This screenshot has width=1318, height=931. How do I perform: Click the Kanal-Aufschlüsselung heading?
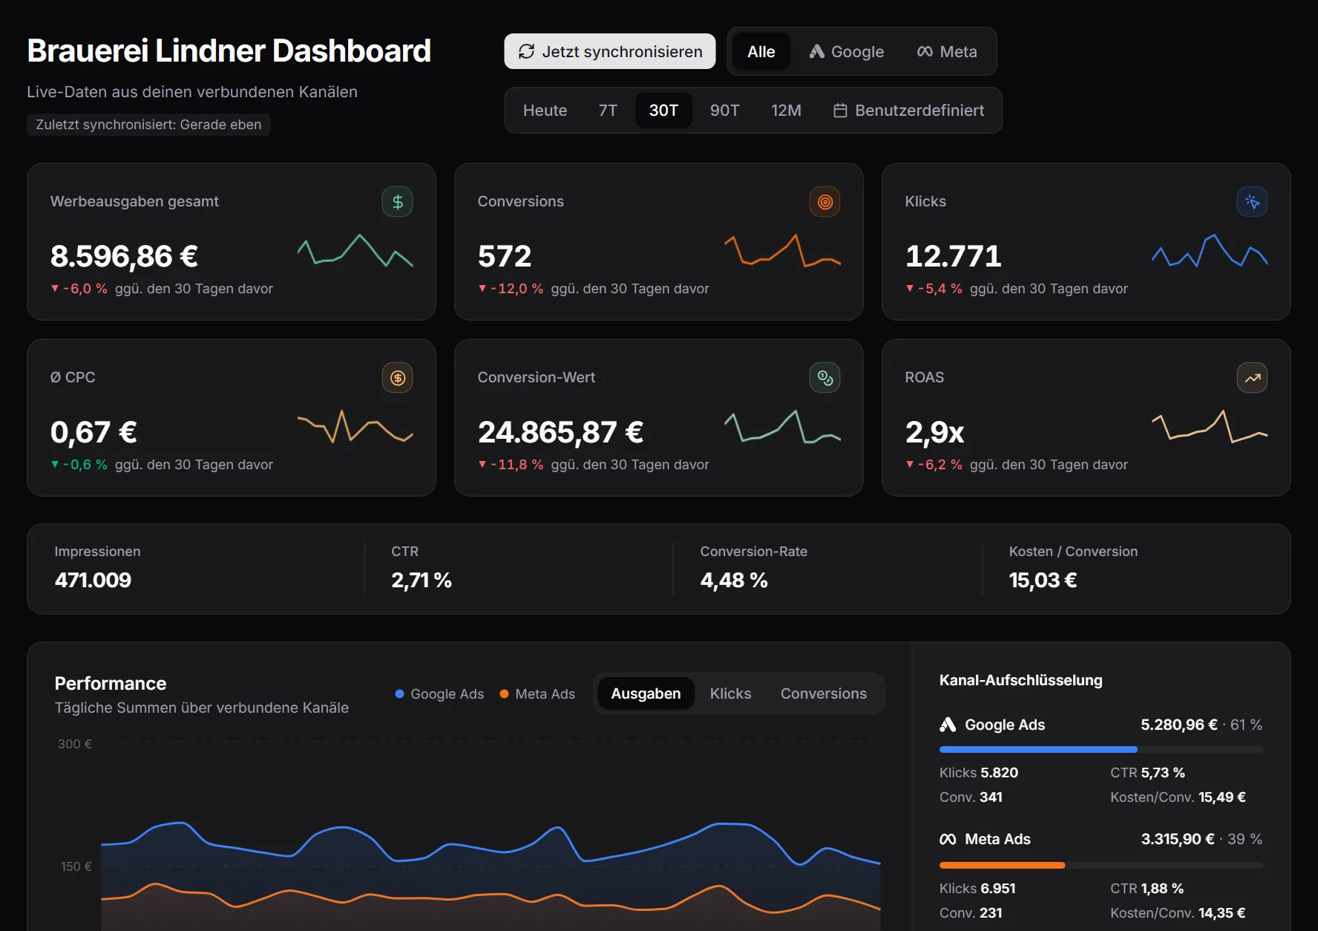pyautogui.click(x=1020, y=680)
